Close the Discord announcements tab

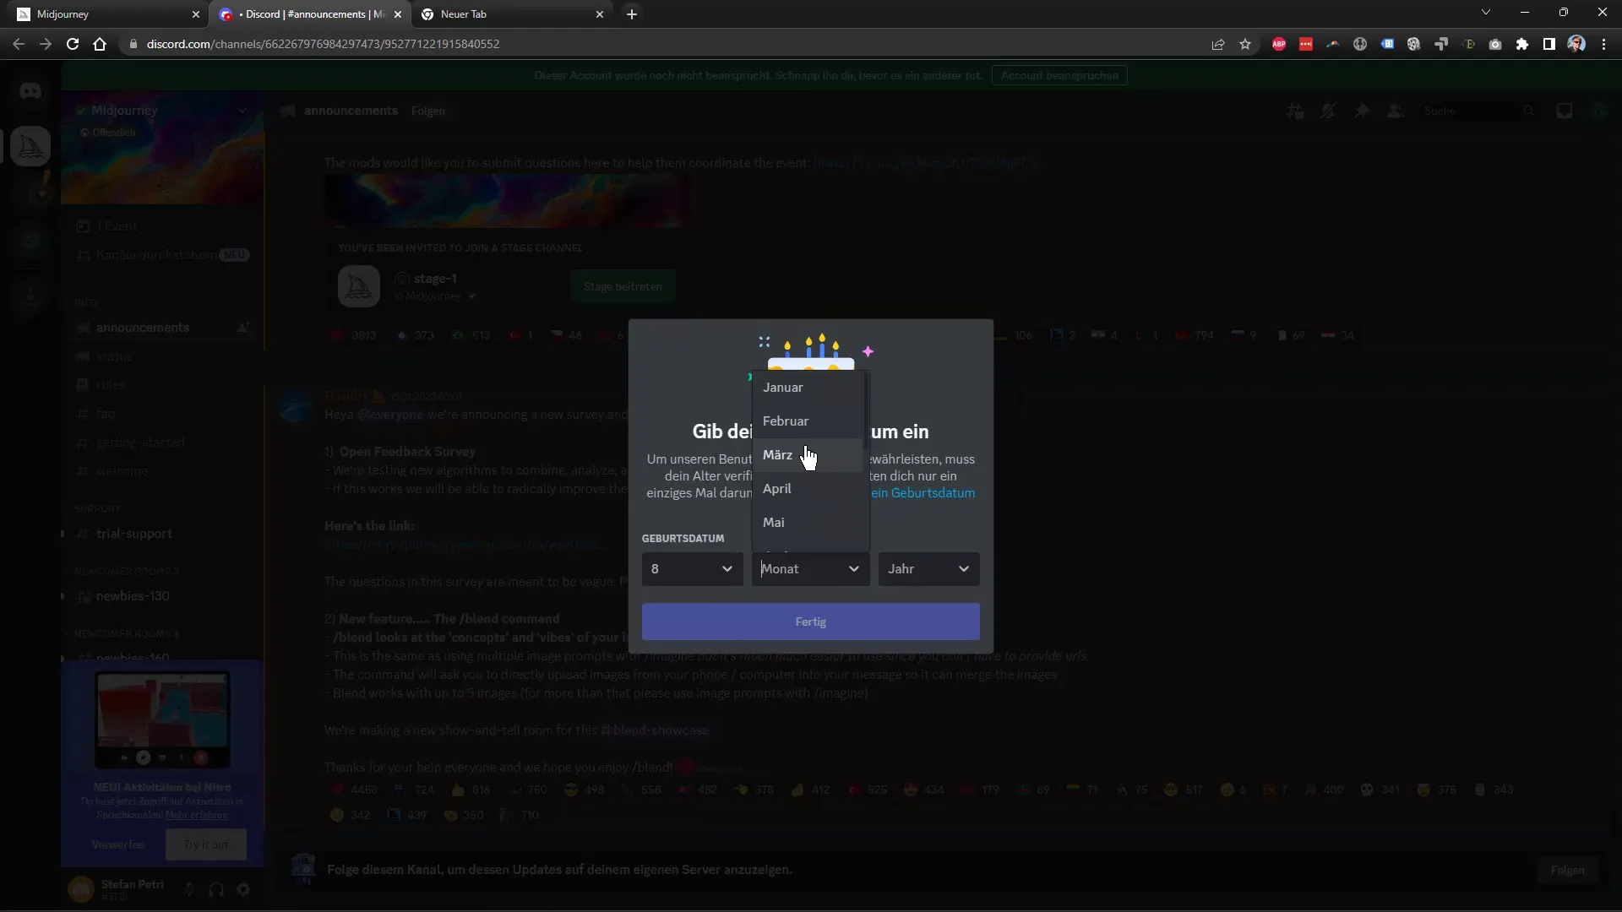coord(398,14)
